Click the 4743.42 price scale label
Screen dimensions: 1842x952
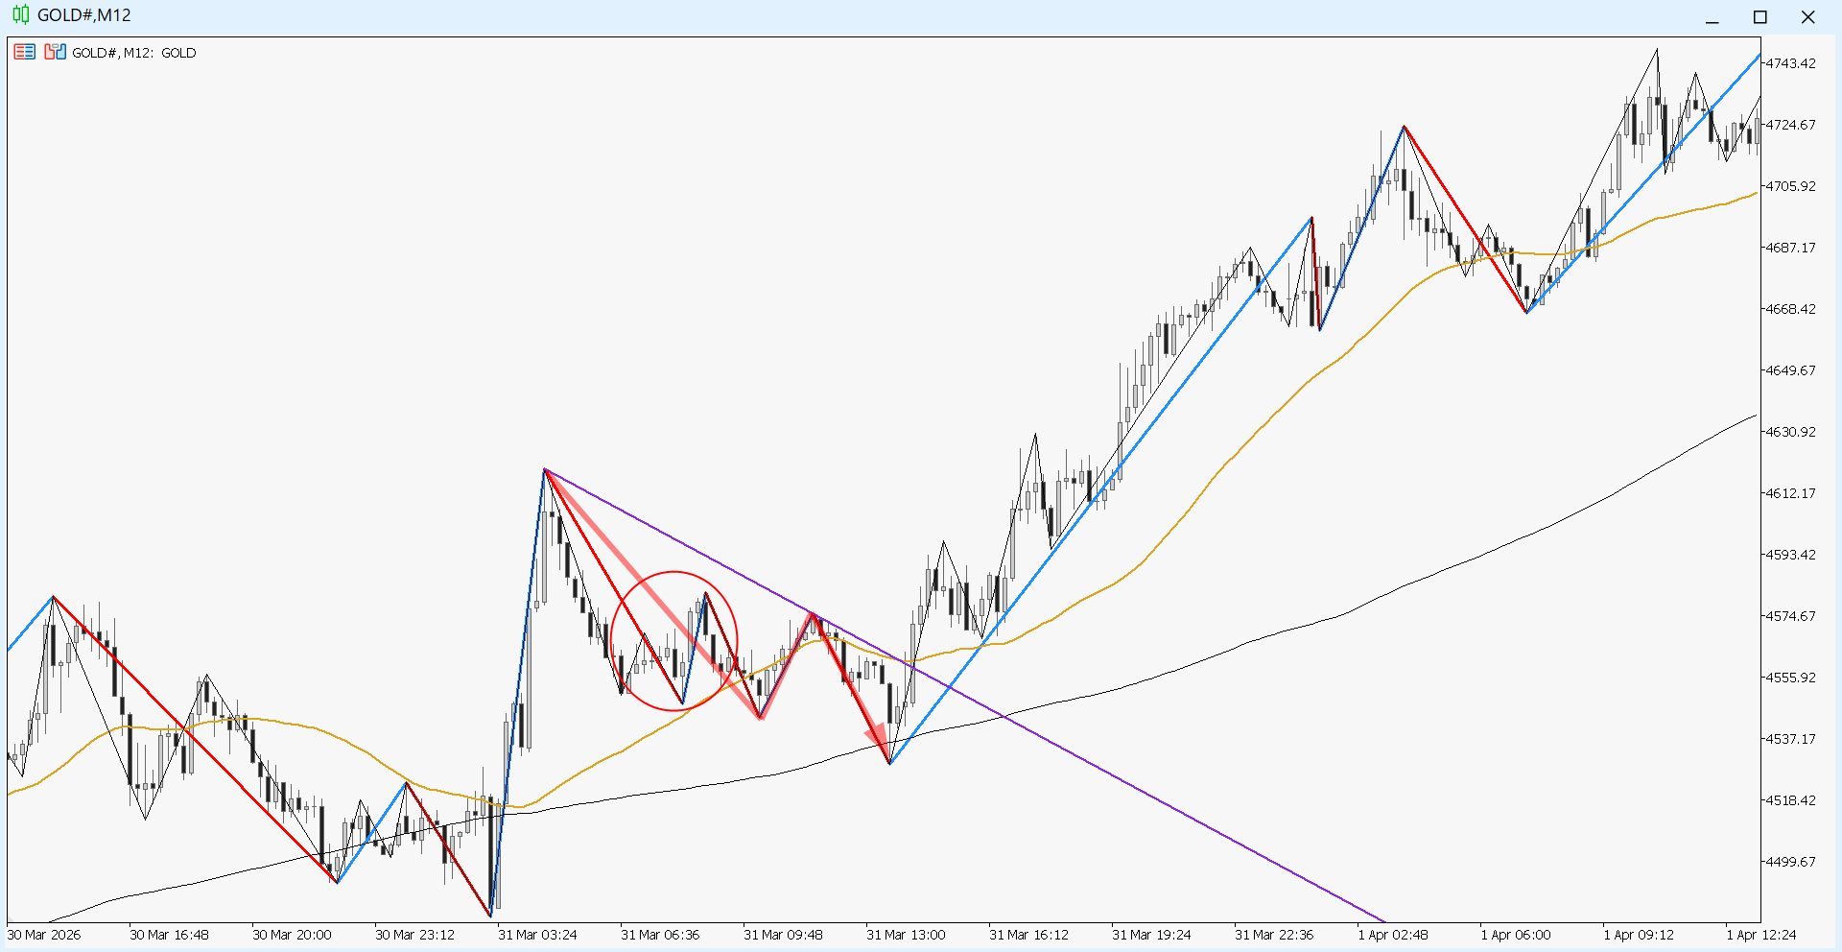(1790, 63)
